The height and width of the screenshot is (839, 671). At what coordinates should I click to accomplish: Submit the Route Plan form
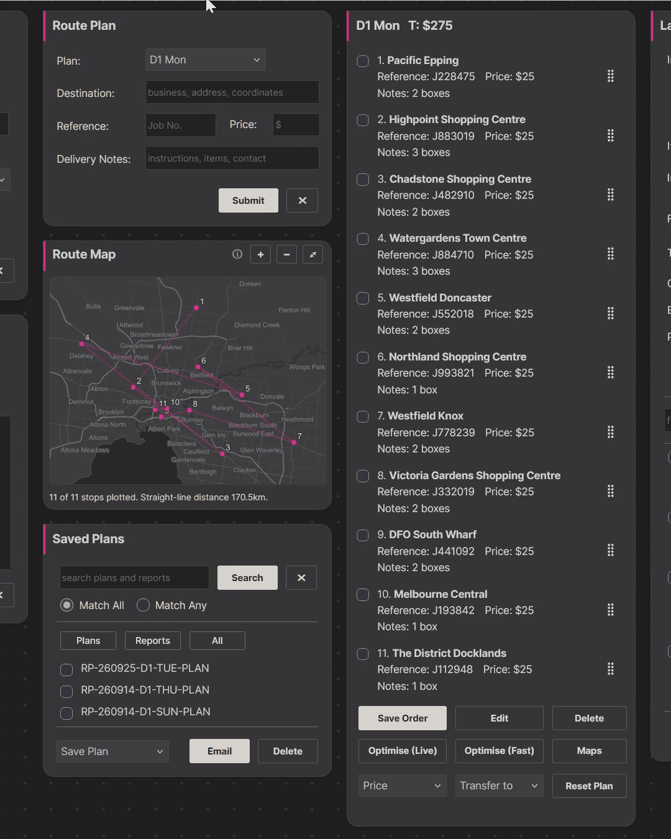point(249,201)
